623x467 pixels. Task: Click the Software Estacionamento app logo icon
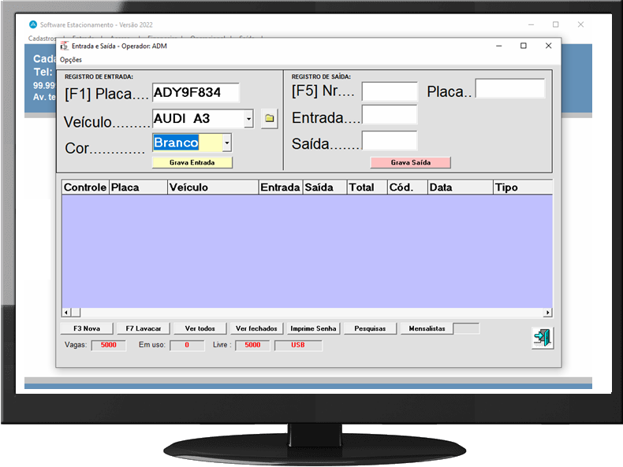pos(32,24)
